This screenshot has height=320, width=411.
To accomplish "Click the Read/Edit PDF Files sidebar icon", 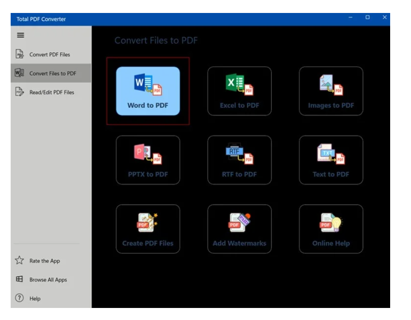I will (19, 92).
